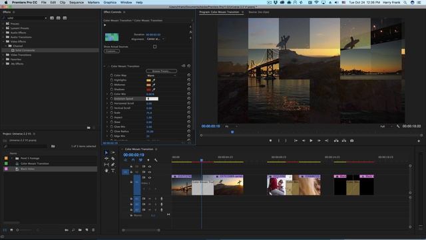Click the Browse Presets button
Viewport: 426px width, 240px height.
coord(161,71)
